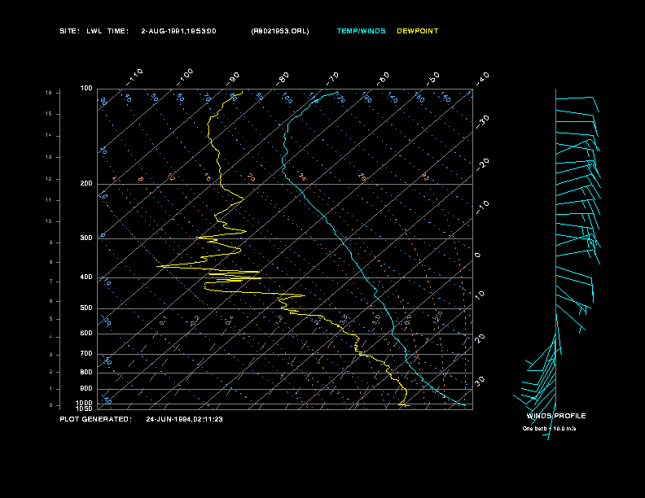Click the -100 isotherm label at top
645x498 pixels.
185,76
